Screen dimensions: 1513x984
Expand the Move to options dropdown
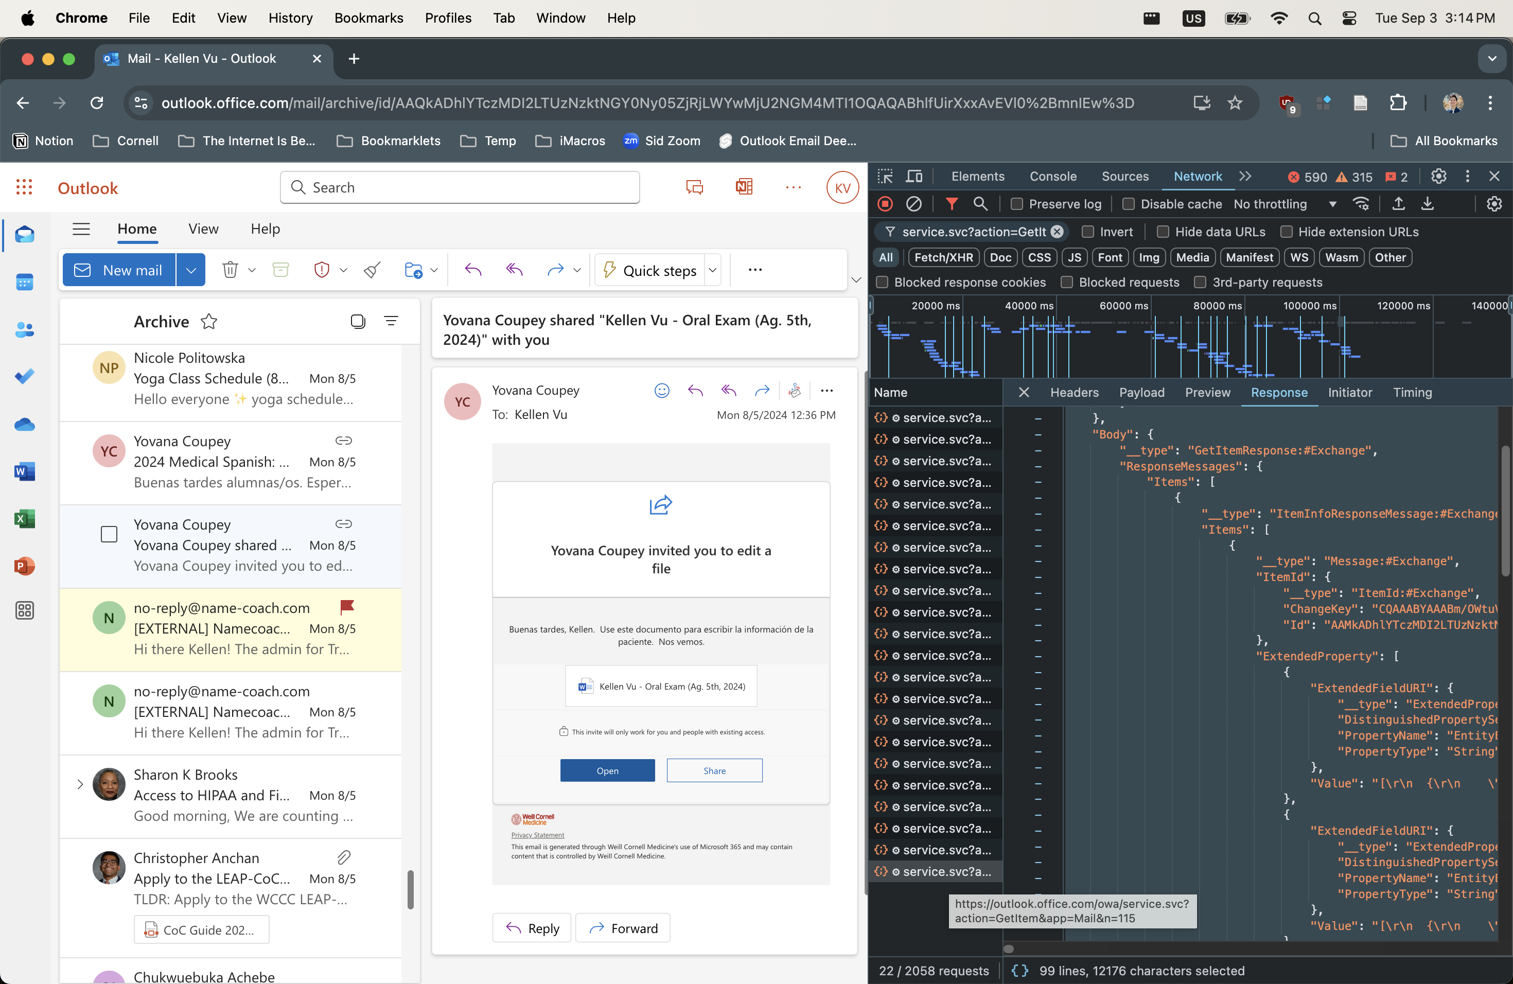pyautogui.click(x=434, y=270)
